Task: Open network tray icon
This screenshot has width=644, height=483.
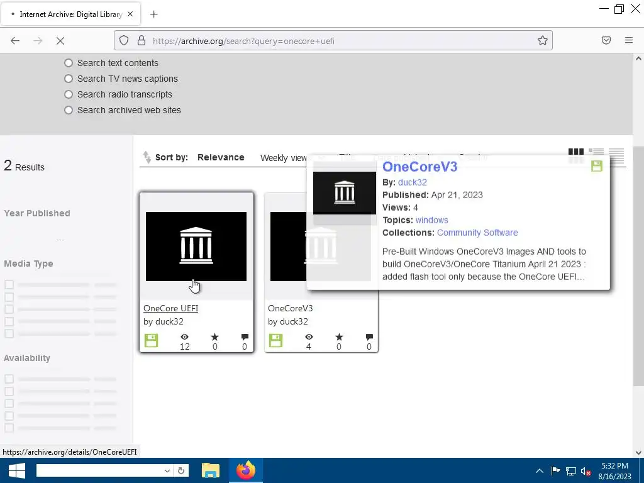Action: (x=571, y=471)
